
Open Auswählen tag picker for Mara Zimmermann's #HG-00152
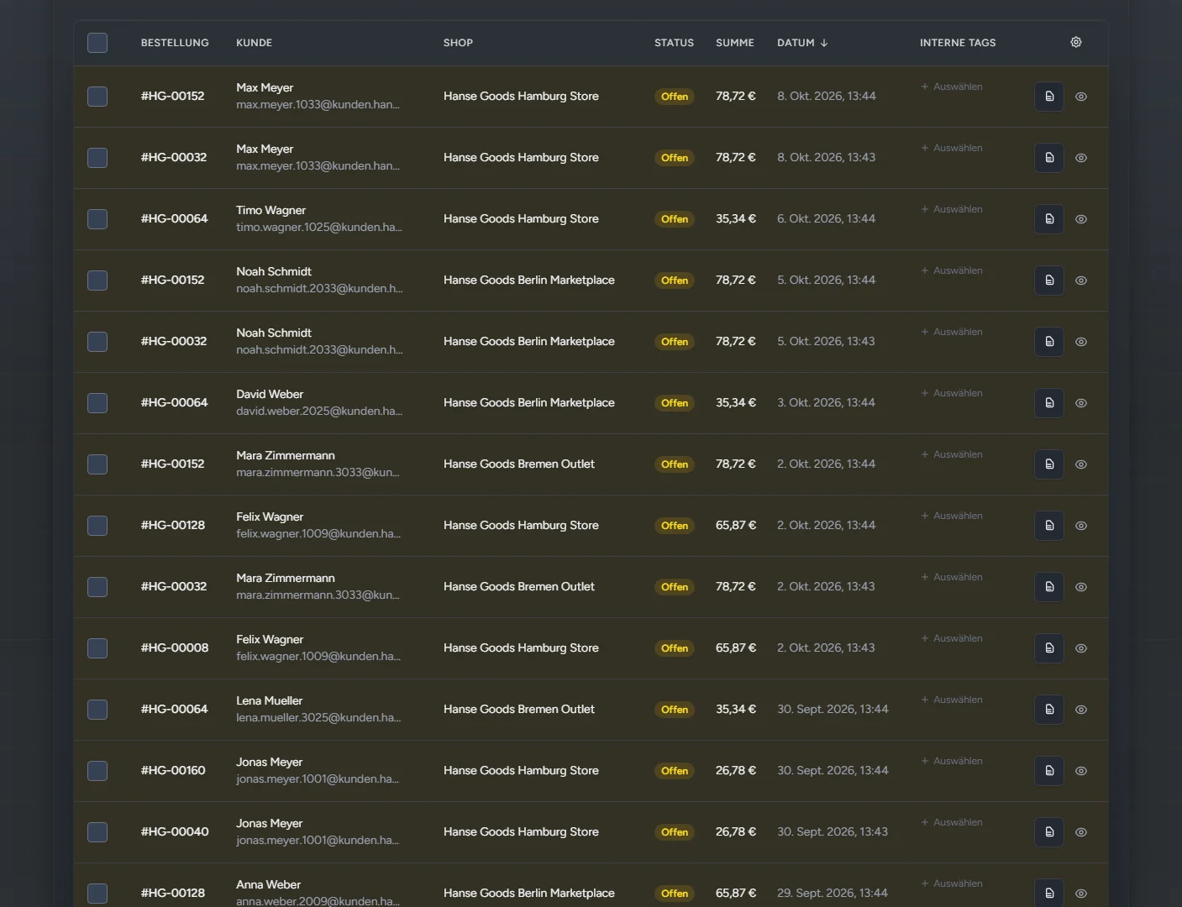[952, 454]
